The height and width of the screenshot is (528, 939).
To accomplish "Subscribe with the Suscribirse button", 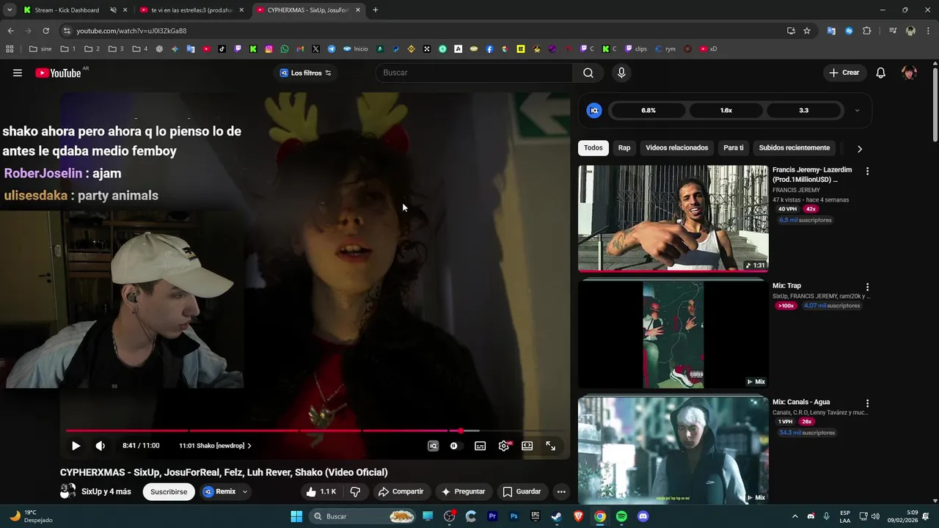I will (169, 491).
